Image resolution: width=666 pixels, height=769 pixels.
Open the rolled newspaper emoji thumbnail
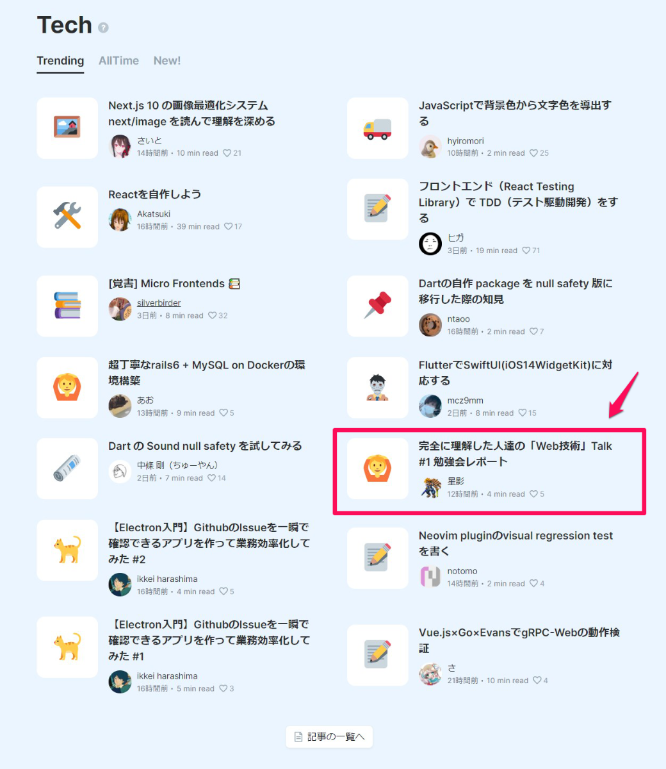click(x=67, y=468)
